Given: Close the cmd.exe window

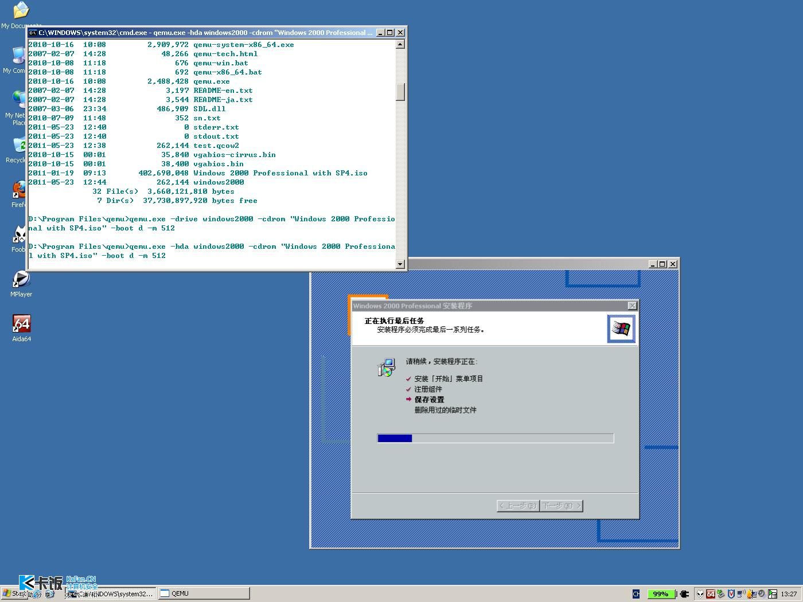Looking at the screenshot, I should pyautogui.click(x=400, y=33).
